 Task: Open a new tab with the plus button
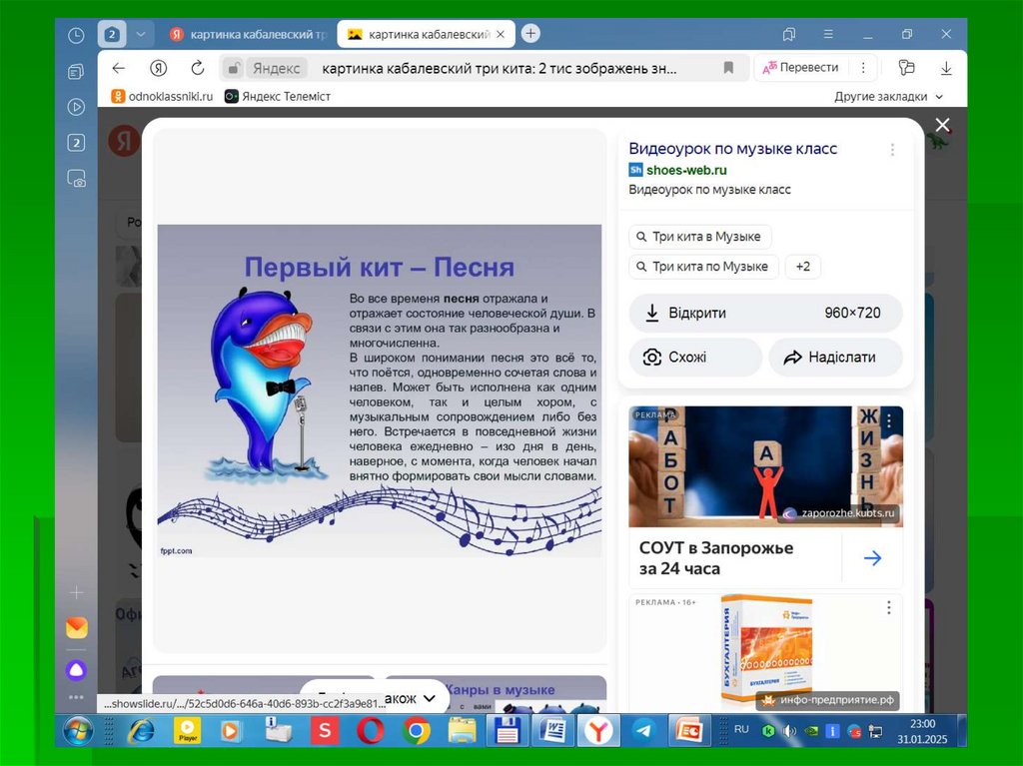(531, 33)
